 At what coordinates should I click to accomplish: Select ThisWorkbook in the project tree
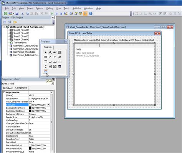coord(20,43)
